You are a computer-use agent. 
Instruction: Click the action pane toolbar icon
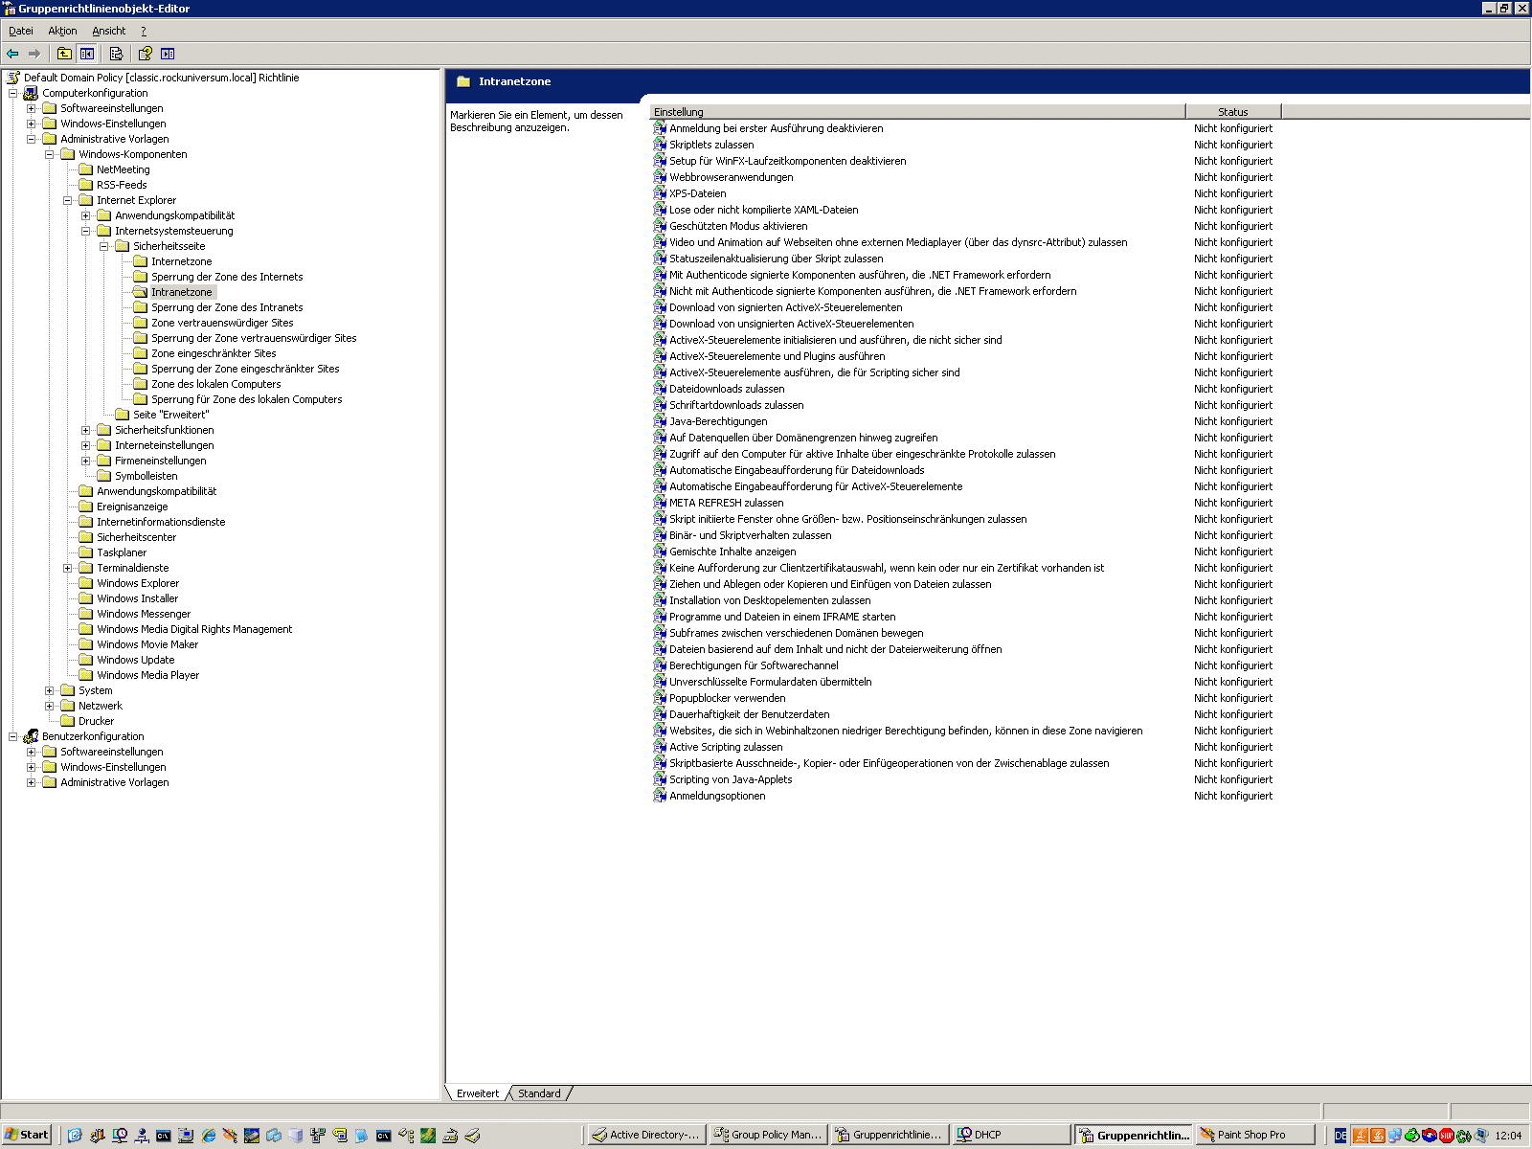tap(168, 54)
